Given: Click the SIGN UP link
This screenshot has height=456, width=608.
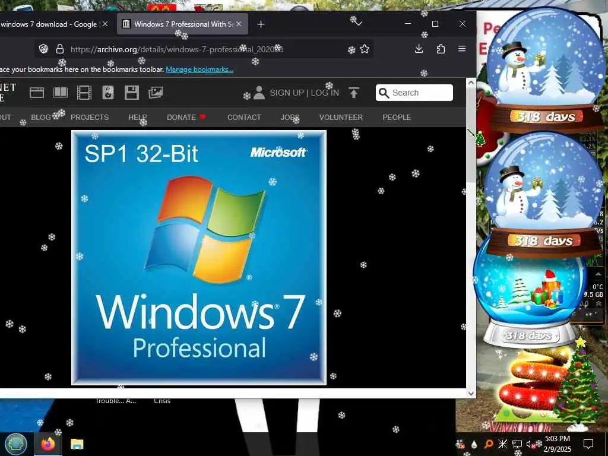Looking at the screenshot, I should [287, 93].
